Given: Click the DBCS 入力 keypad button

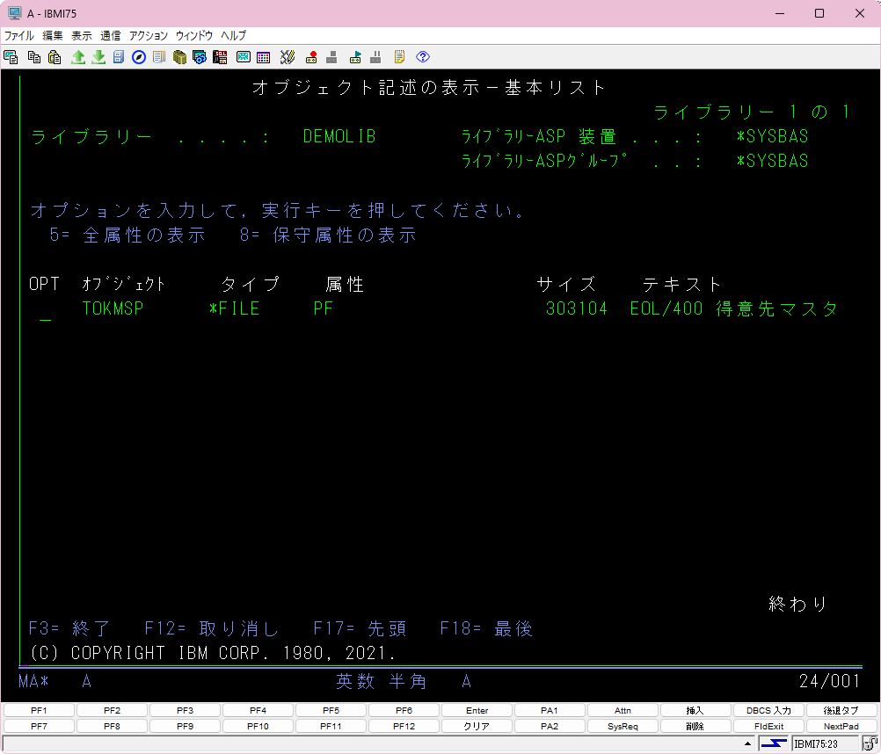Looking at the screenshot, I should 768,710.
